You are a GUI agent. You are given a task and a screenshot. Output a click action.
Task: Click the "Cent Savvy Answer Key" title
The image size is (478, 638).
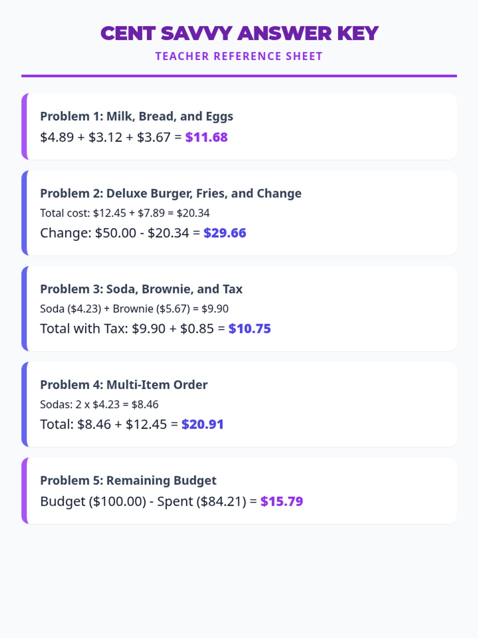point(239,33)
